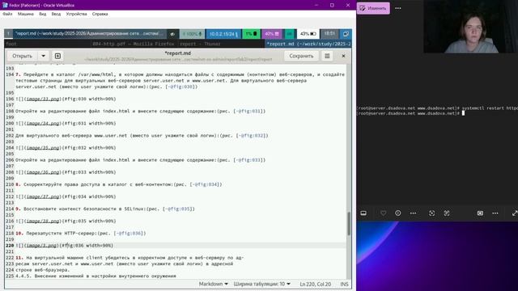Click the editor vertical scrollbar handle
This screenshot has height=291, width=518.
click(x=349, y=223)
